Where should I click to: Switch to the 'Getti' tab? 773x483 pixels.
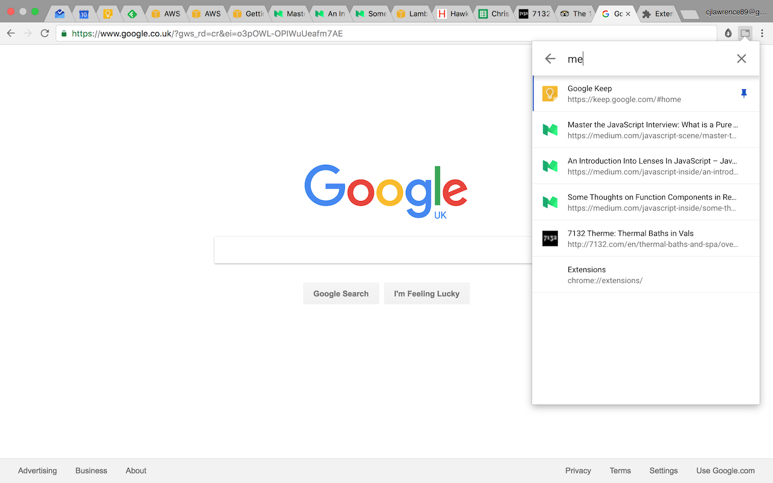[x=248, y=13]
